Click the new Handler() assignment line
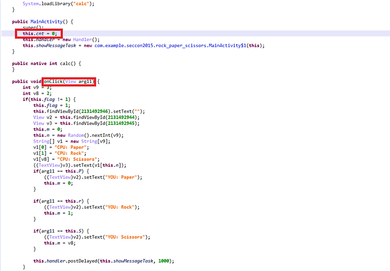Viewport: 390px width, 271px height. 61,40
